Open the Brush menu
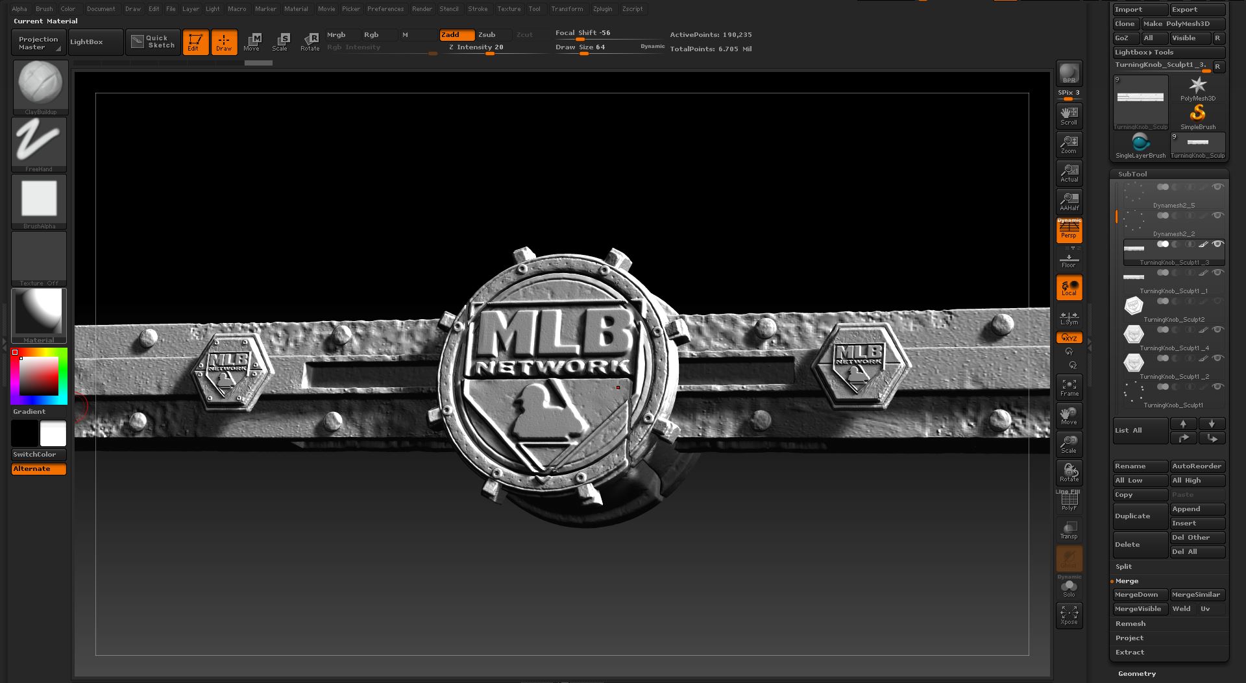 pos(44,9)
